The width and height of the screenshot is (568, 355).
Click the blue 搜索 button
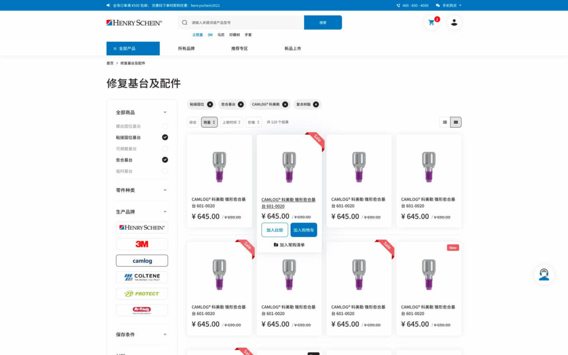(x=323, y=22)
